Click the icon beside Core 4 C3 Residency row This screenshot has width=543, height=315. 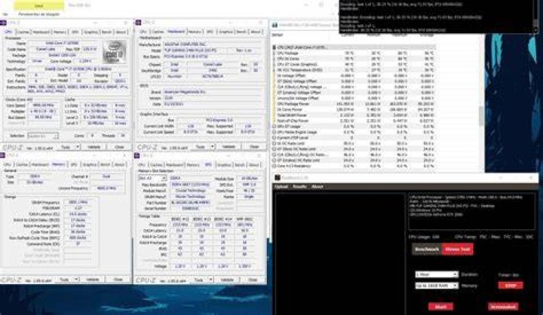[275, 166]
